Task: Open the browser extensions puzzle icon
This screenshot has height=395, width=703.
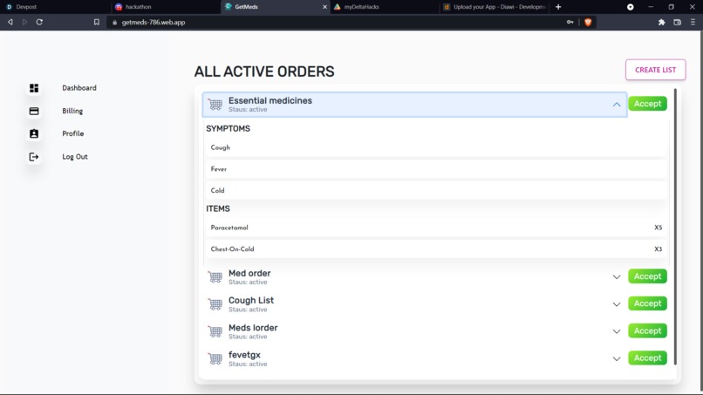Action: click(662, 22)
